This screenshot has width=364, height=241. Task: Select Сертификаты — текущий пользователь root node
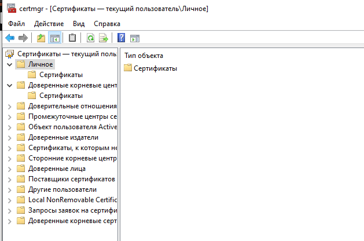67,54
